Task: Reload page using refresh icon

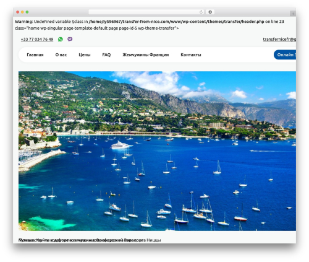Action: tap(201, 12)
